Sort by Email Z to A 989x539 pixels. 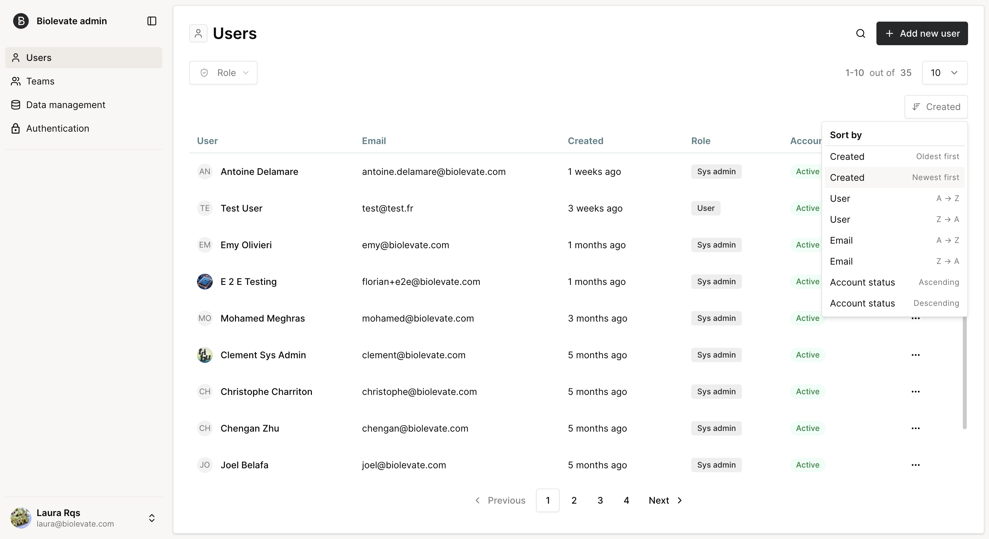(894, 261)
